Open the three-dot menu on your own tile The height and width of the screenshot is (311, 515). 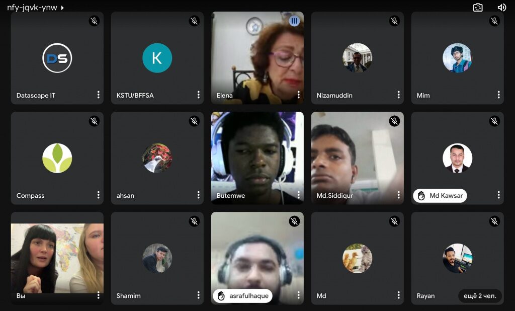(x=98, y=295)
